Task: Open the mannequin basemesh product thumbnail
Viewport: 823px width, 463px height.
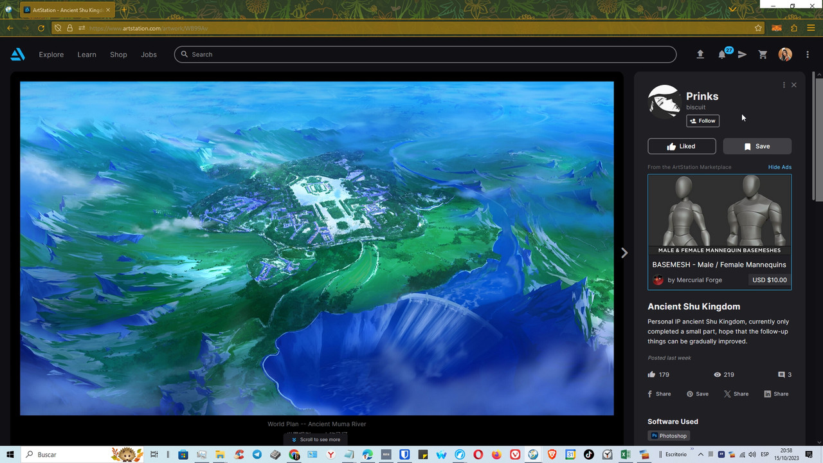Action: point(719,215)
